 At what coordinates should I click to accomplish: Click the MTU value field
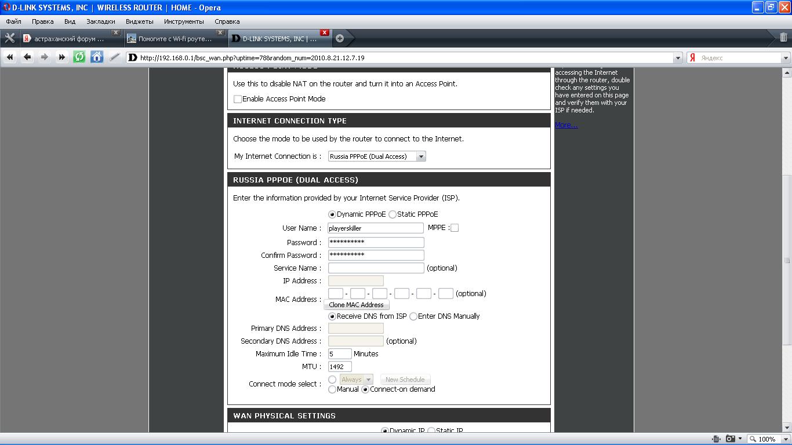point(340,366)
